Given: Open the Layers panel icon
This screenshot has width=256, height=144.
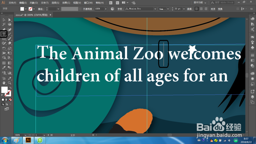Looking at the screenshot, I should 252,97.
